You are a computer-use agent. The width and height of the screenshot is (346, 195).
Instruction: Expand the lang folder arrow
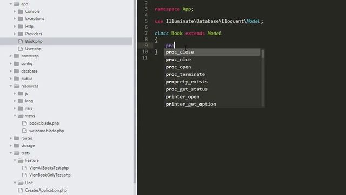15,101
